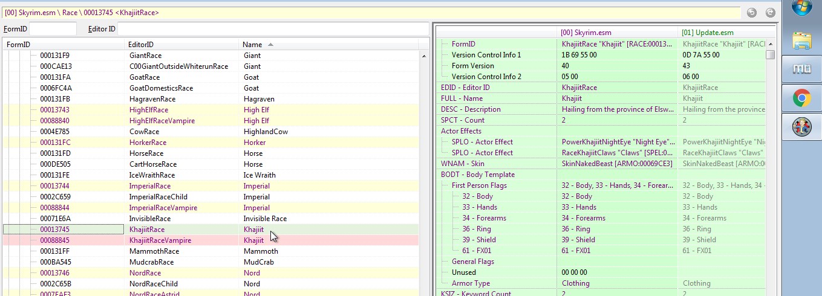The height and width of the screenshot is (296, 822).
Task: Open the Google Chrome taskbar icon
Action: 801,98
